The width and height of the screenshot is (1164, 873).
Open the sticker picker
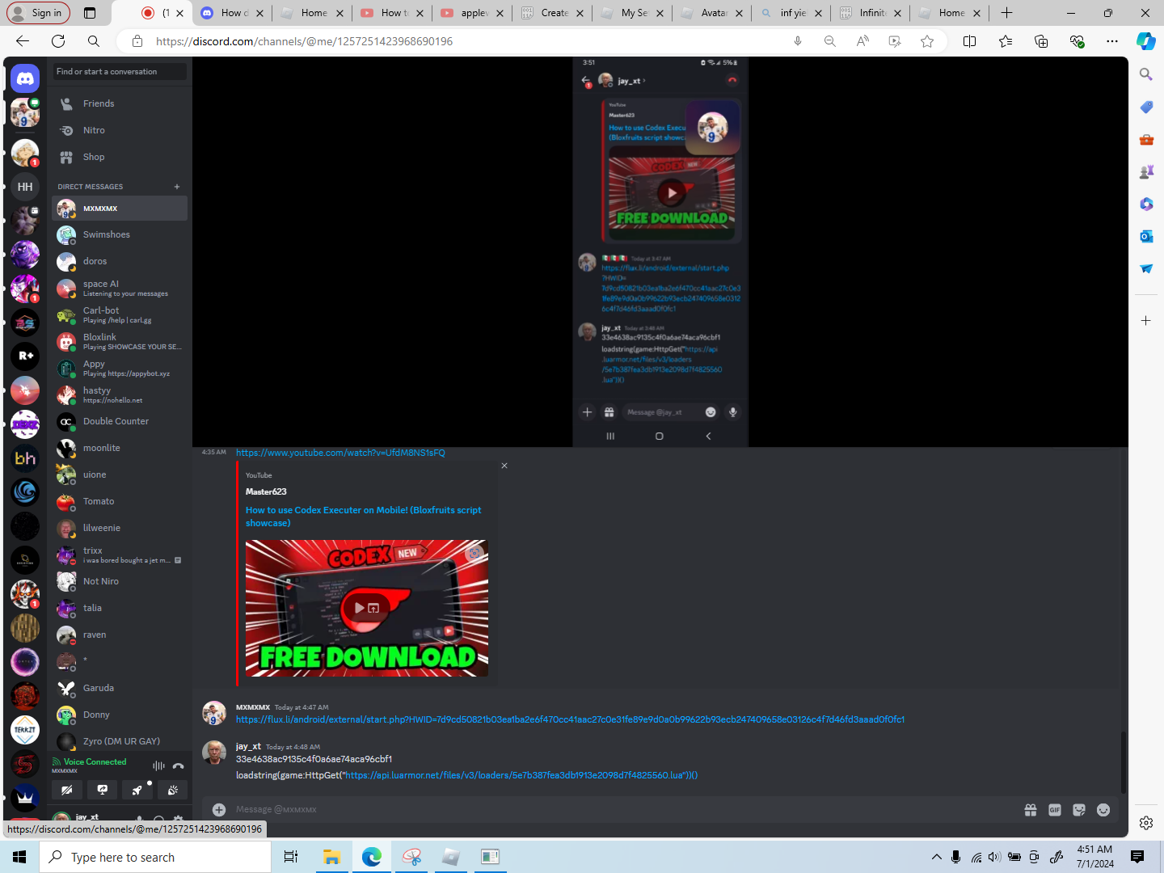[1079, 810]
